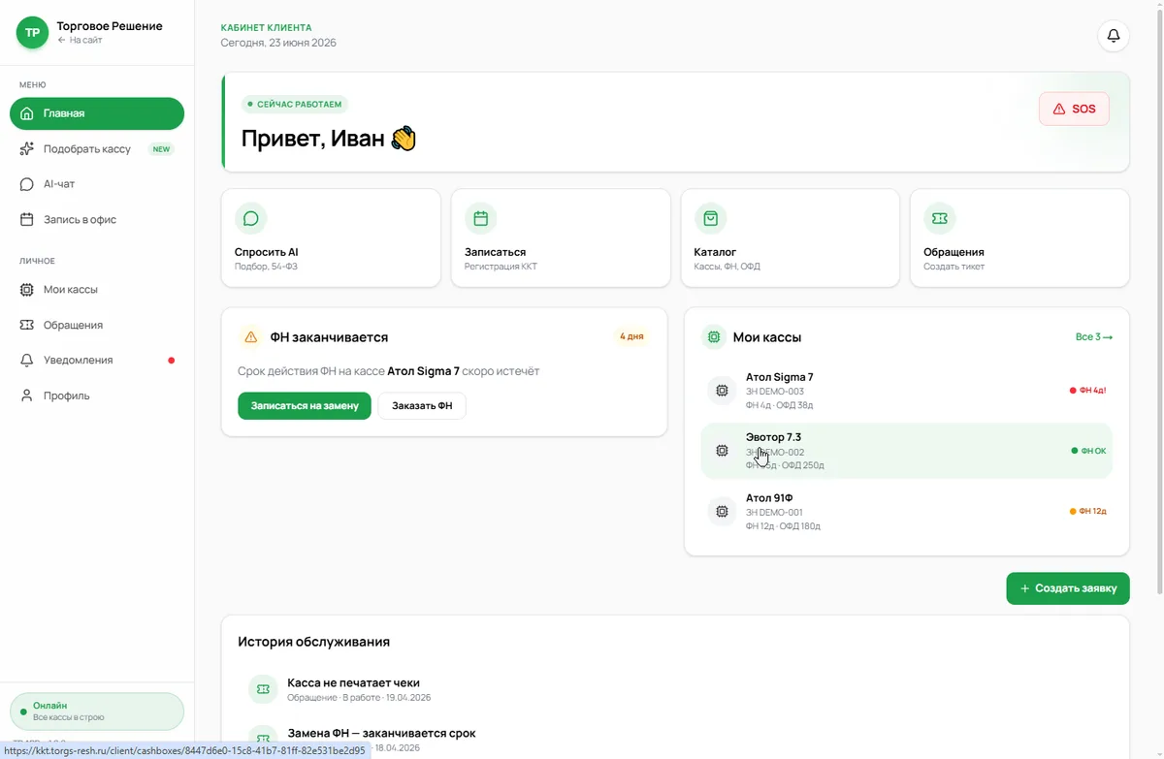Click the SOS emergency button

1074,109
